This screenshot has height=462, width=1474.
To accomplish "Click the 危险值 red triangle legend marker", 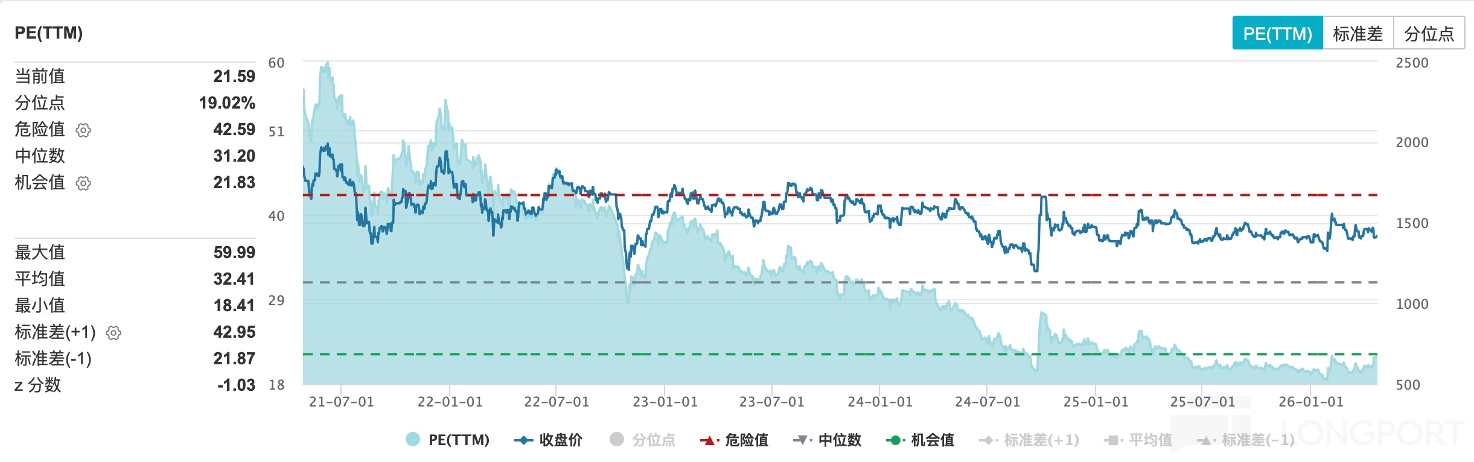I will click(709, 440).
